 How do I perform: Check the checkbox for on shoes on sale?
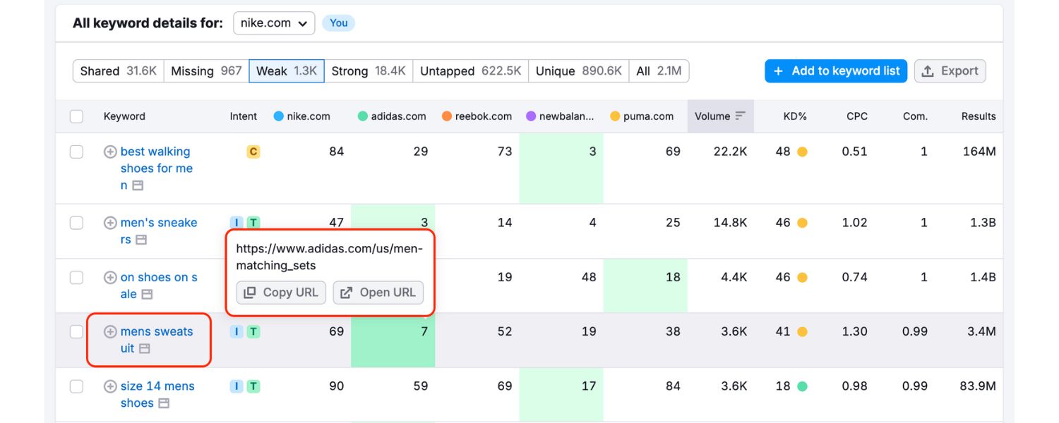coord(76,277)
